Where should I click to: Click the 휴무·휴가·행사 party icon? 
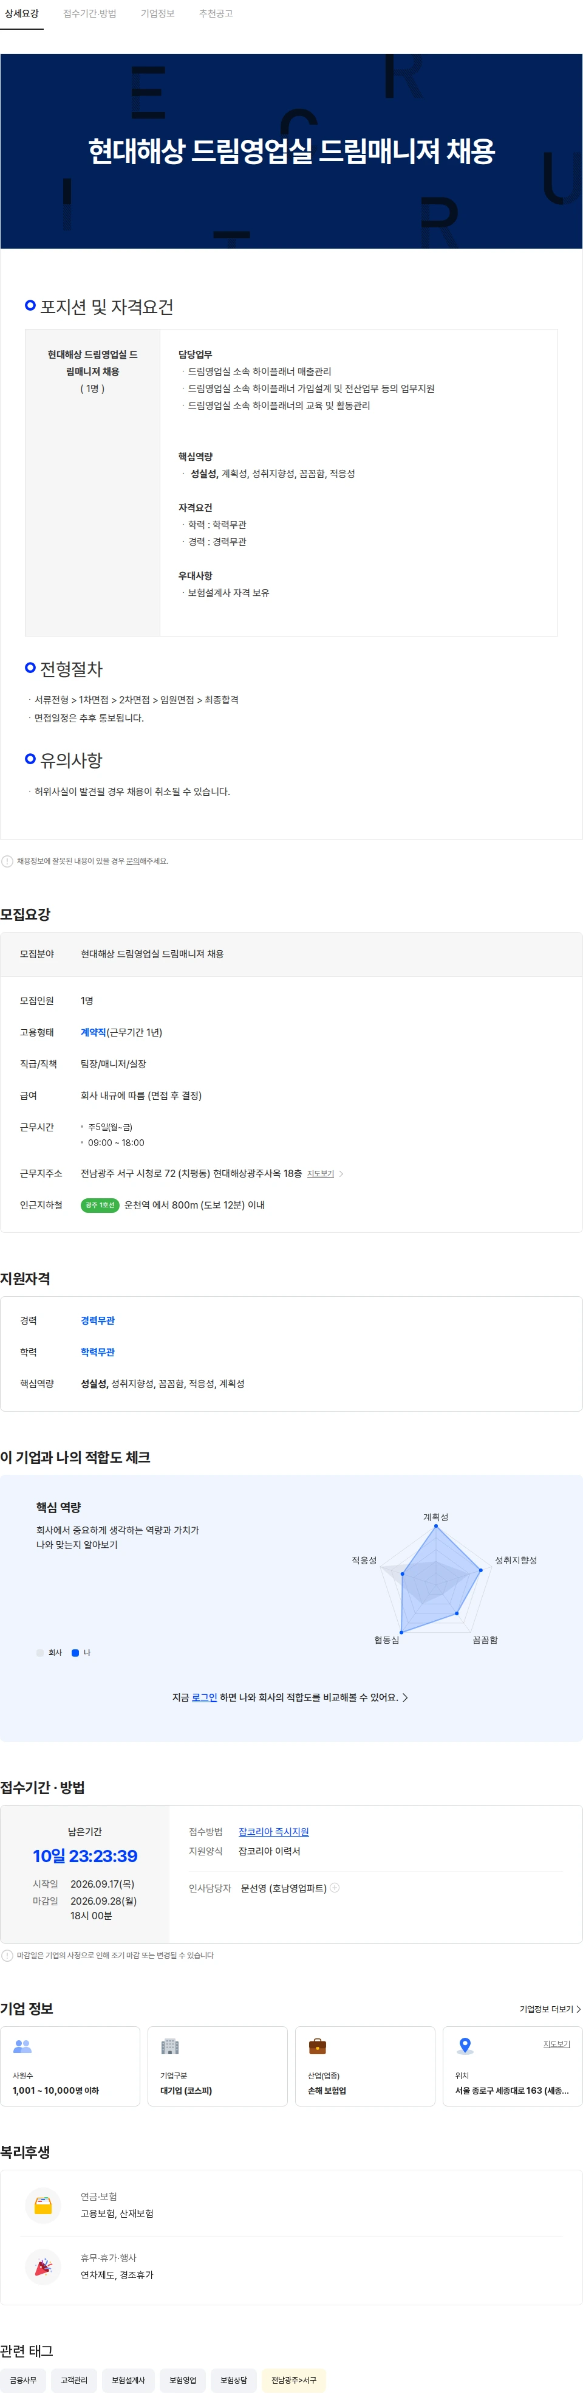pyautogui.click(x=43, y=2266)
